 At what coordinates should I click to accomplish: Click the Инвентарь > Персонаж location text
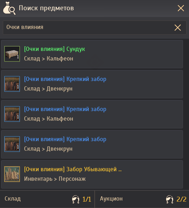(x=55, y=179)
